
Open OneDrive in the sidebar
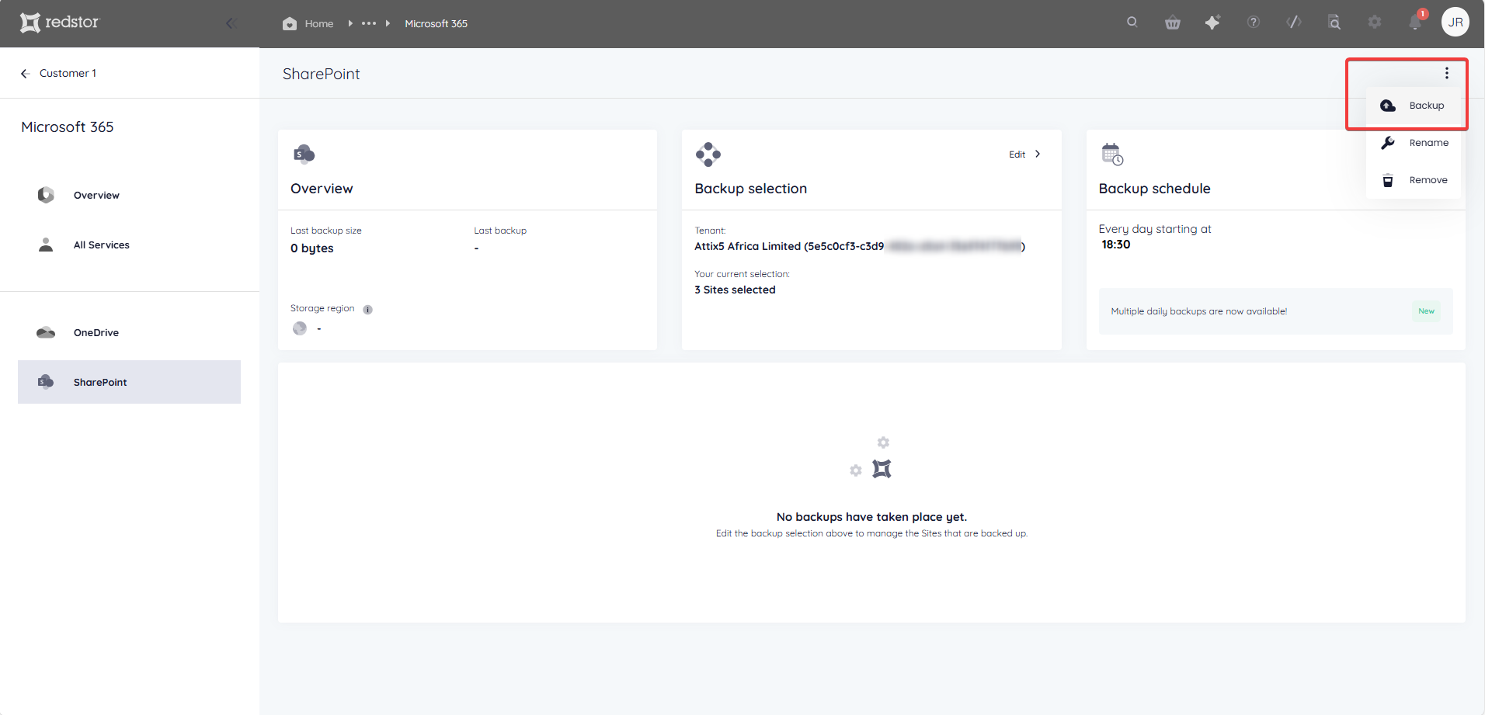[129, 332]
